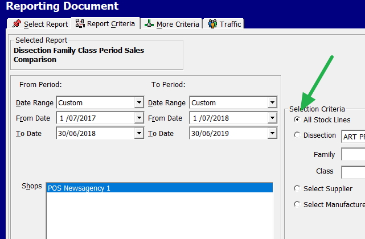Open the From Period Date Range dropdown
Screen dimensions: 365x239
tap(139, 102)
